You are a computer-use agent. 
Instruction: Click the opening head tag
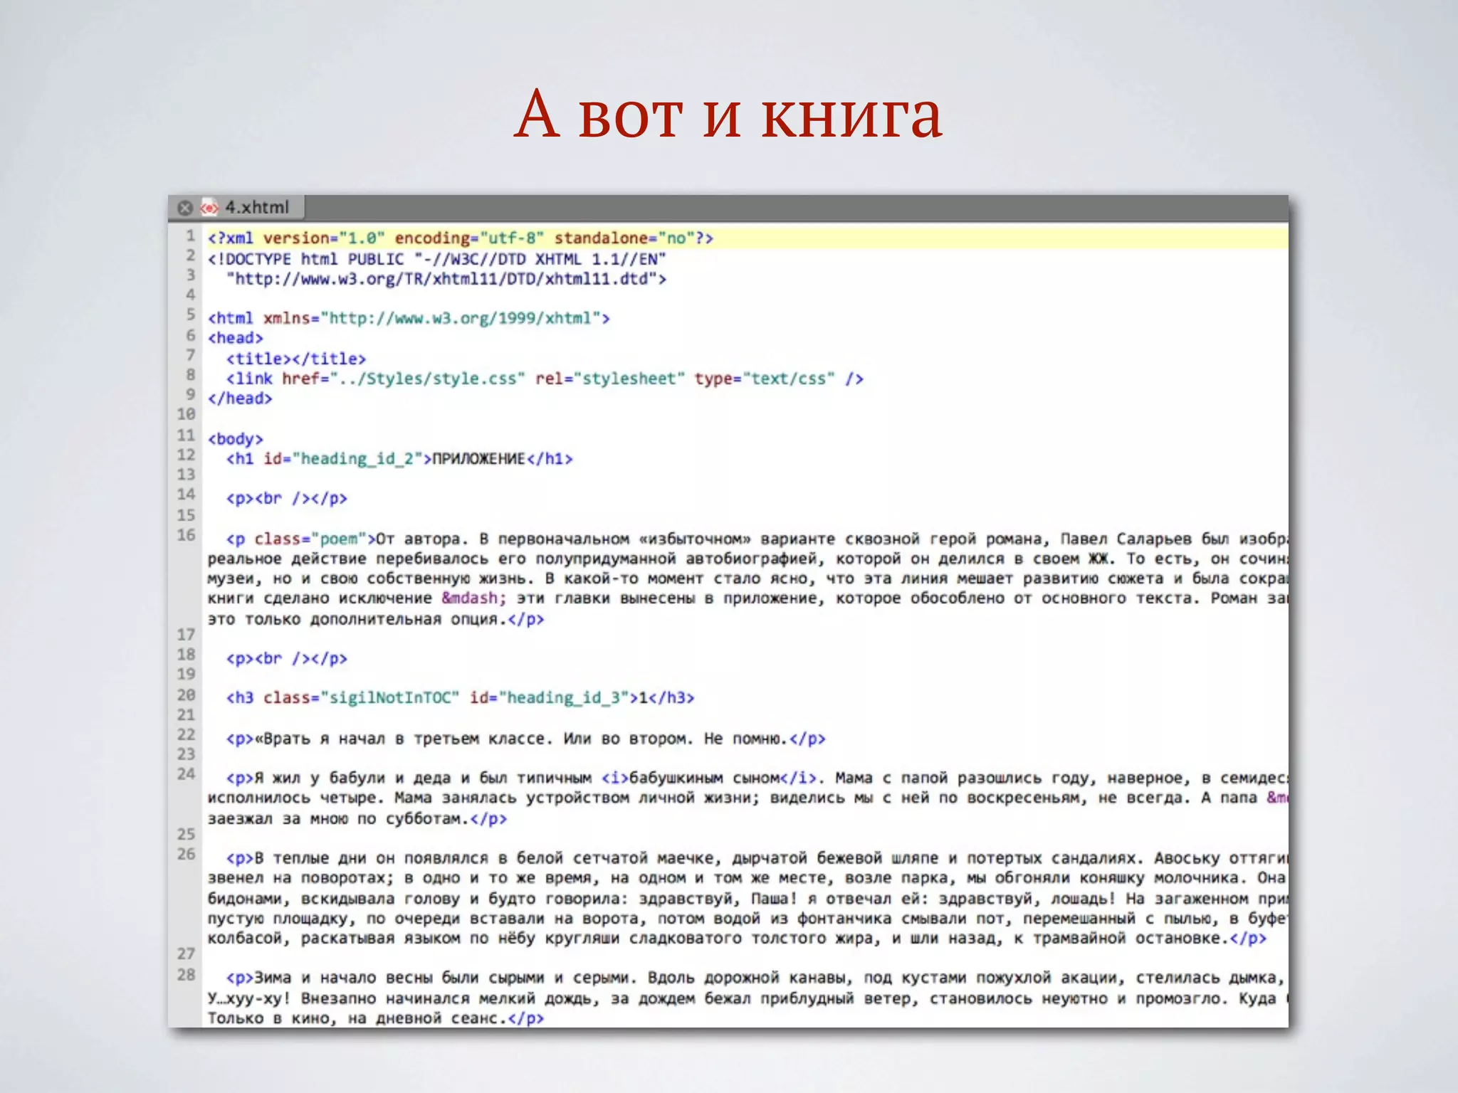tap(236, 338)
